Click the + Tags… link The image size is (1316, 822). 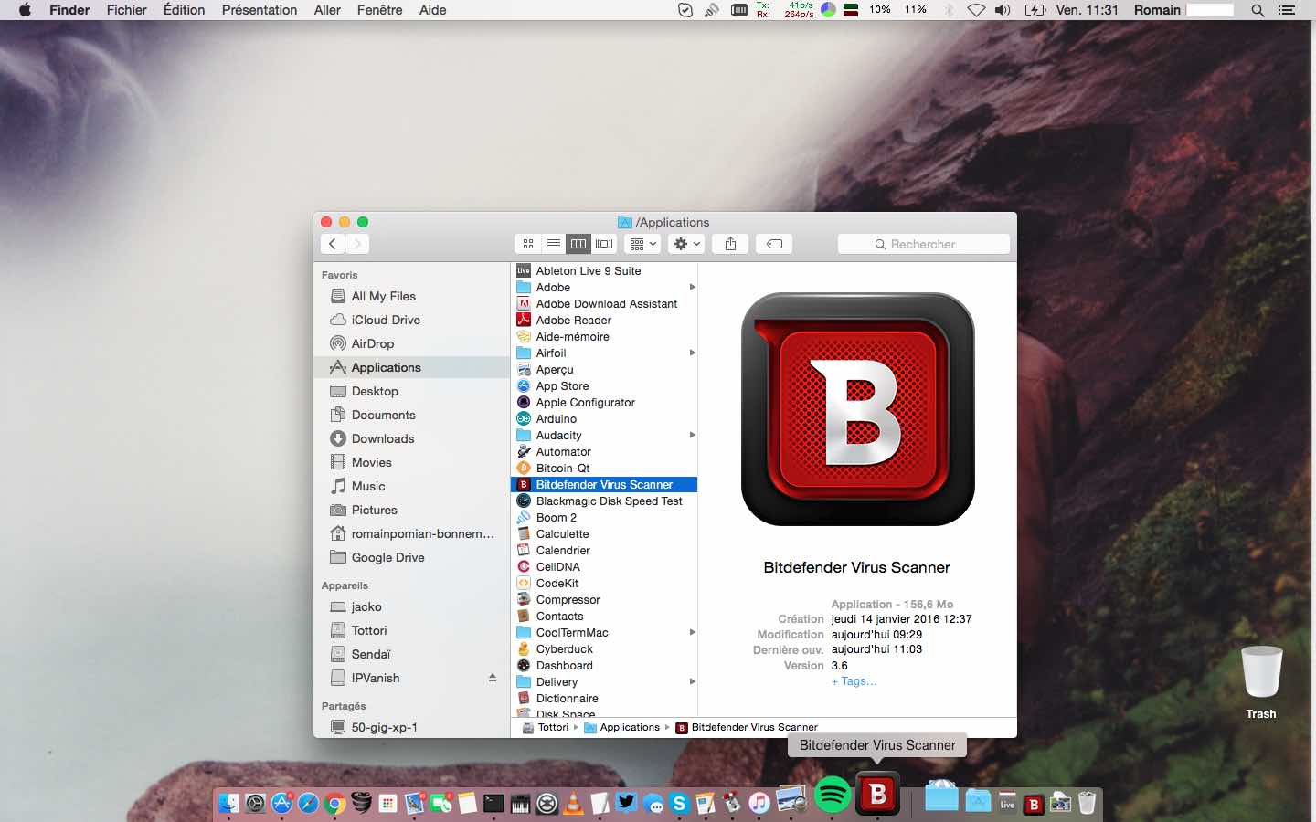pyautogui.click(x=854, y=681)
